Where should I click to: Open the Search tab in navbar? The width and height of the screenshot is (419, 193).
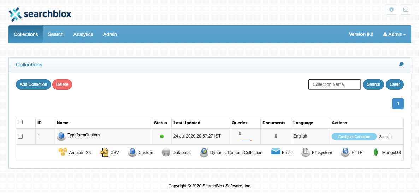click(x=55, y=34)
